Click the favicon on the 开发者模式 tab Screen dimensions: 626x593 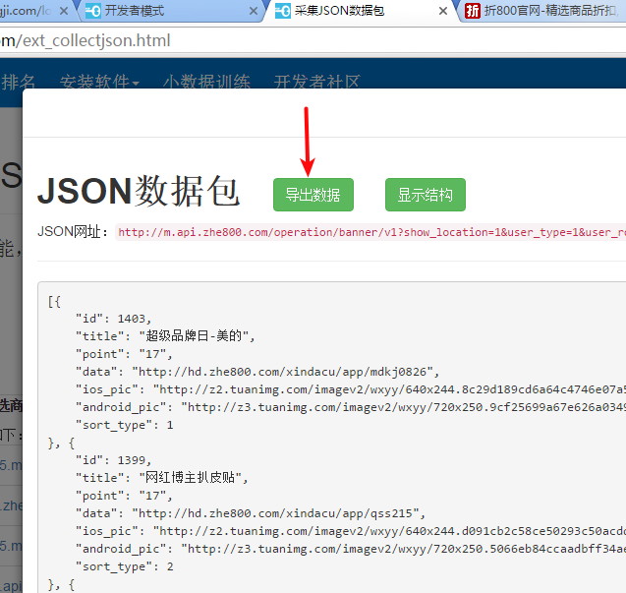tap(92, 12)
